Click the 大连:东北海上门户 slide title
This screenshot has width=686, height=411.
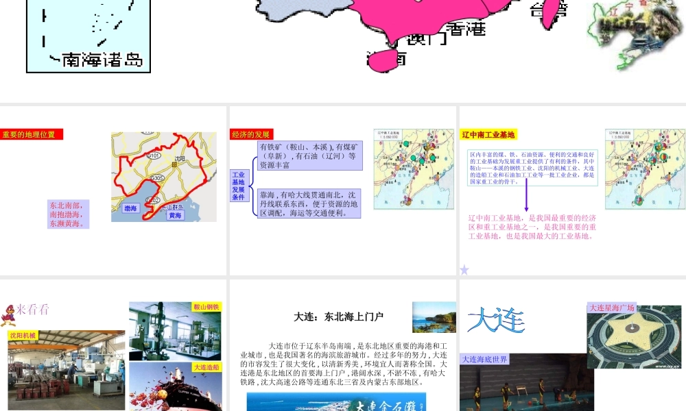coord(339,316)
